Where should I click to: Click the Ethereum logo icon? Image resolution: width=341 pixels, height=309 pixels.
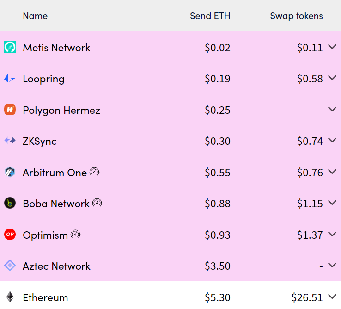coord(10,297)
